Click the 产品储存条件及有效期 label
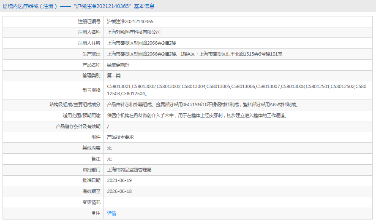The width and height of the screenshot is (376, 222). coord(78,126)
